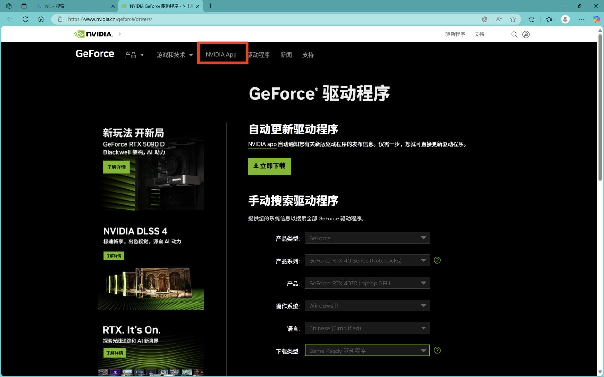Open browser settings ellipsis menu

[581, 19]
